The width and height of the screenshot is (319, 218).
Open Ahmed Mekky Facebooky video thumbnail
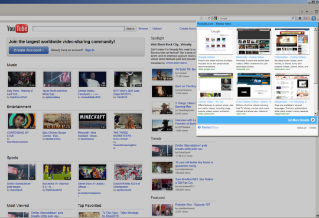coord(92,79)
